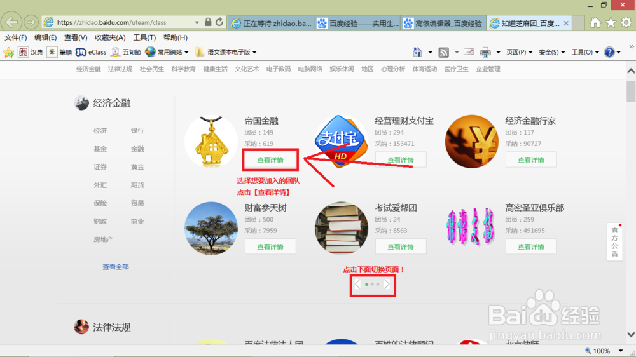636x357 pixels.
Task: Open the 工具(T) menu
Action: click(144, 37)
